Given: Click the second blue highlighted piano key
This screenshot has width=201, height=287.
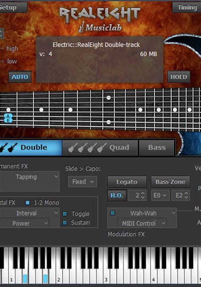Looking at the screenshot, I should coord(45,279).
